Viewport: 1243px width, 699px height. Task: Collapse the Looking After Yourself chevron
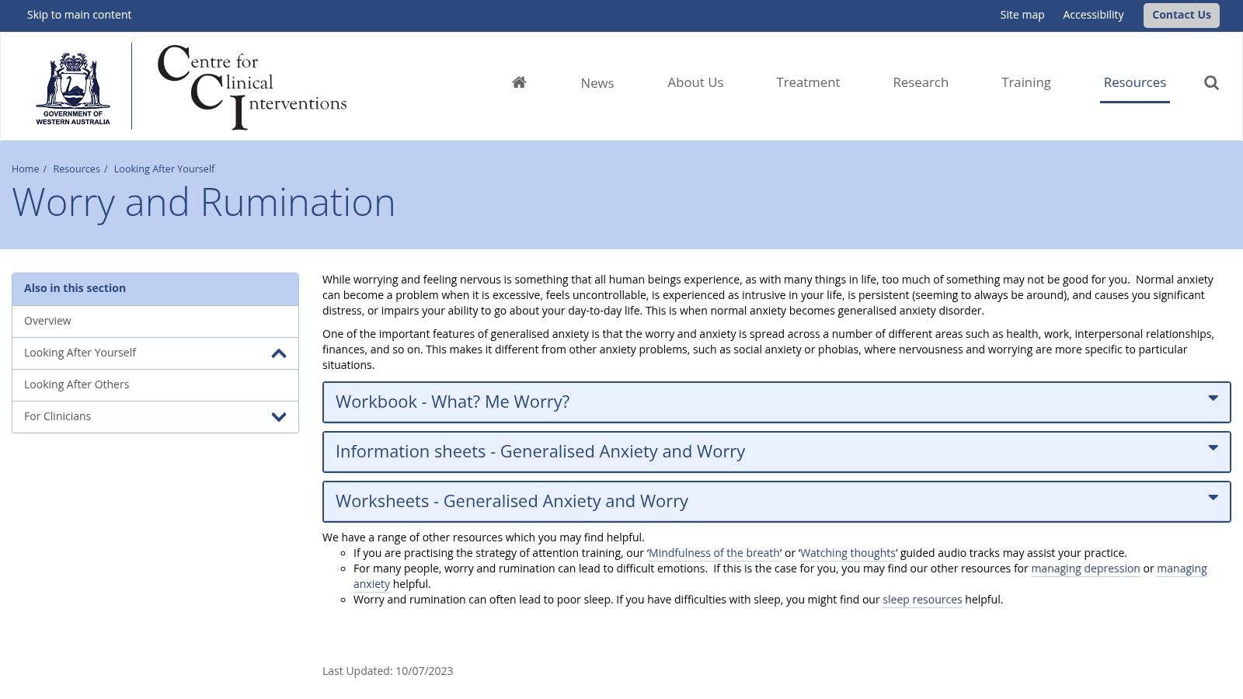coord(279,353)
